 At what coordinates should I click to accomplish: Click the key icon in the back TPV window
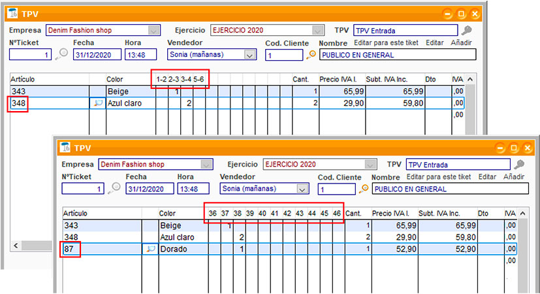tap(466, 30)
